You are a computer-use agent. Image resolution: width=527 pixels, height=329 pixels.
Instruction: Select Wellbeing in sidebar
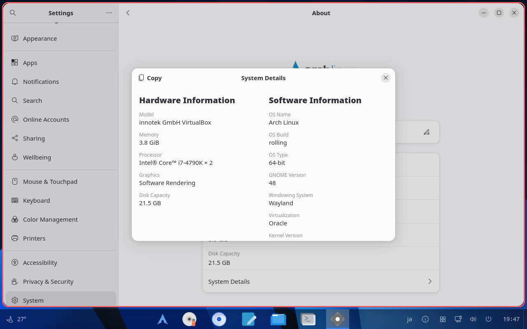coord(61,157)
